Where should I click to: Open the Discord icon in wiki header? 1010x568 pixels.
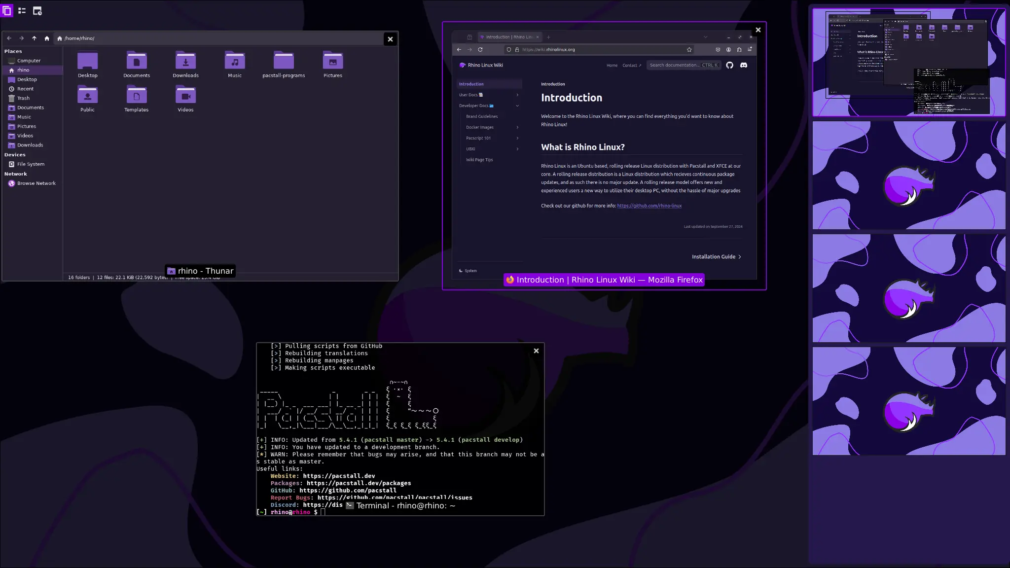click(744, 65)
